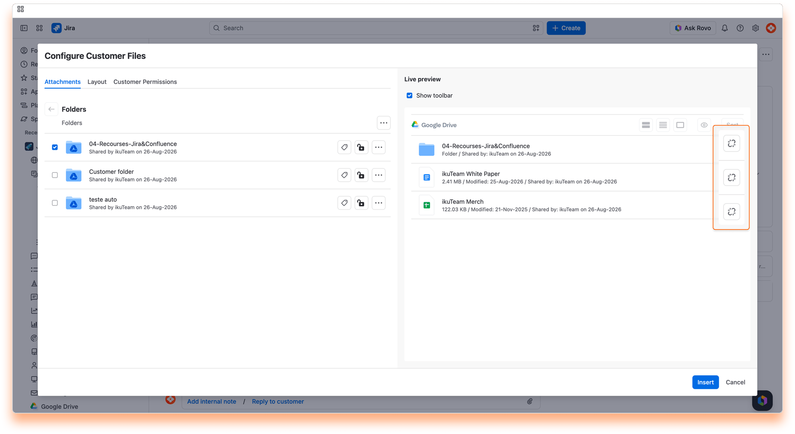Open the notifications bell
The height and width of the screenshot is (434, 795).
pos(725,28)
